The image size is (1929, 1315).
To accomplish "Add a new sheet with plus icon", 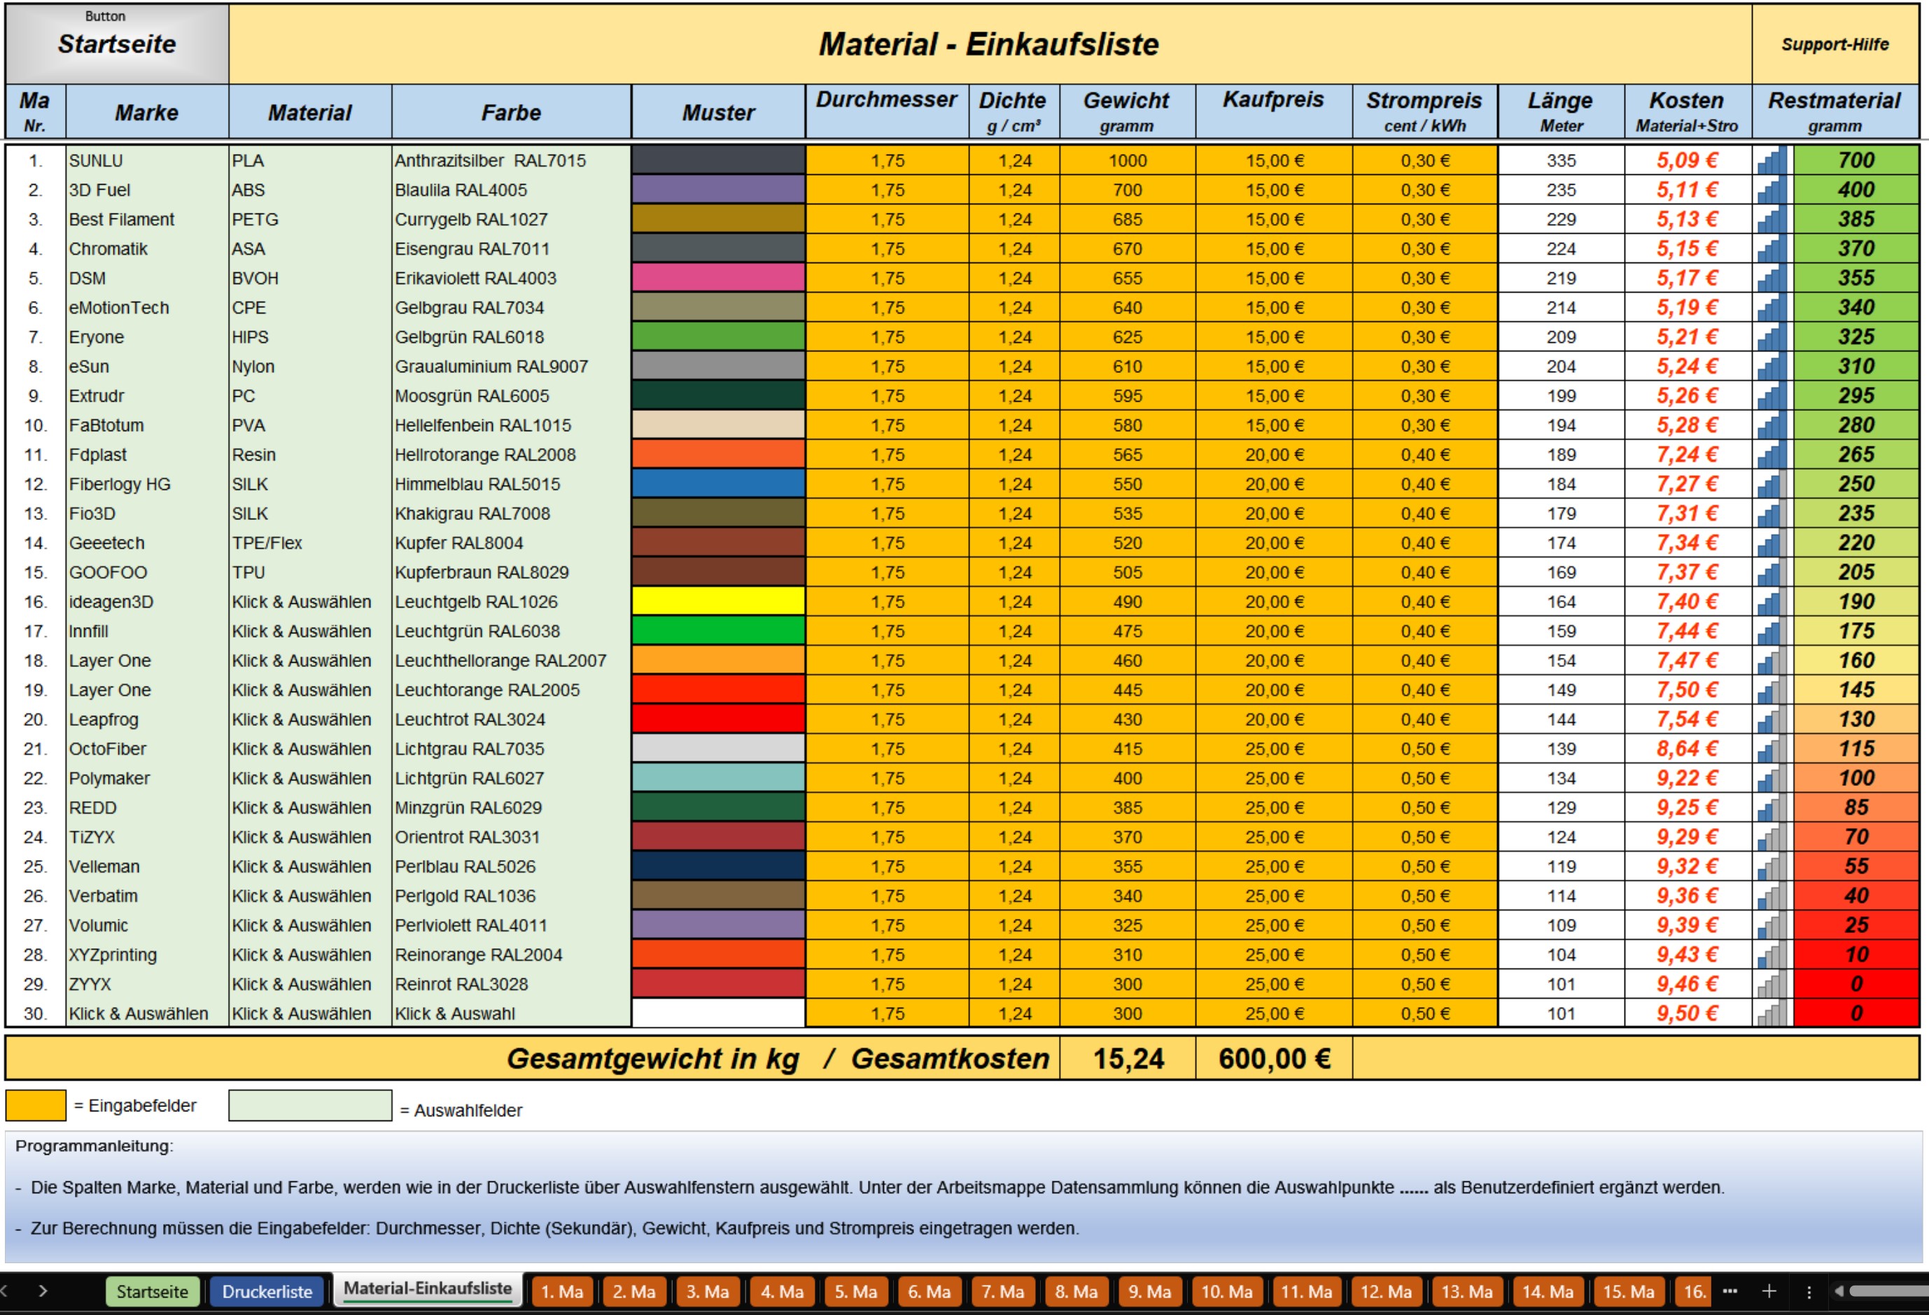I will tap(1769, 1291).
